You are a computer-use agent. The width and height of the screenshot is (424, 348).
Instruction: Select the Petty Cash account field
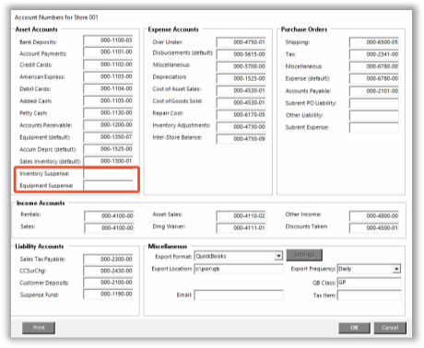pyautogui.click(x=108, y=113)
